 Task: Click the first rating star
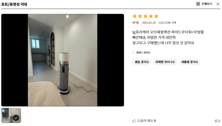click(135, 16)
